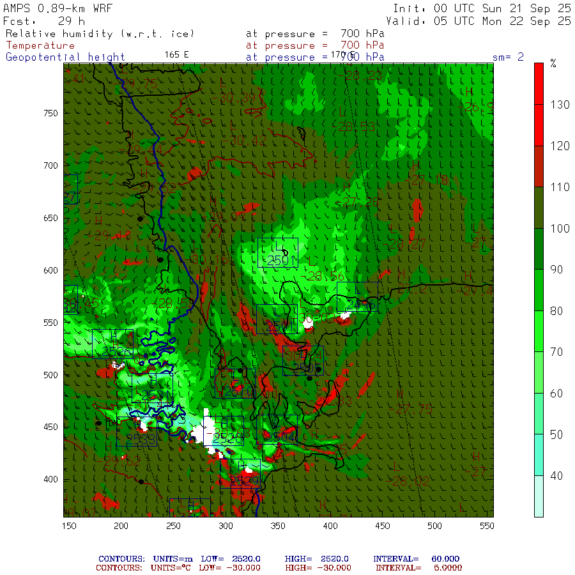Click the temperature value -27.75 on the map
Viewport: 575px width, 575px height.
pyautogui.click(x=410, y=410)
